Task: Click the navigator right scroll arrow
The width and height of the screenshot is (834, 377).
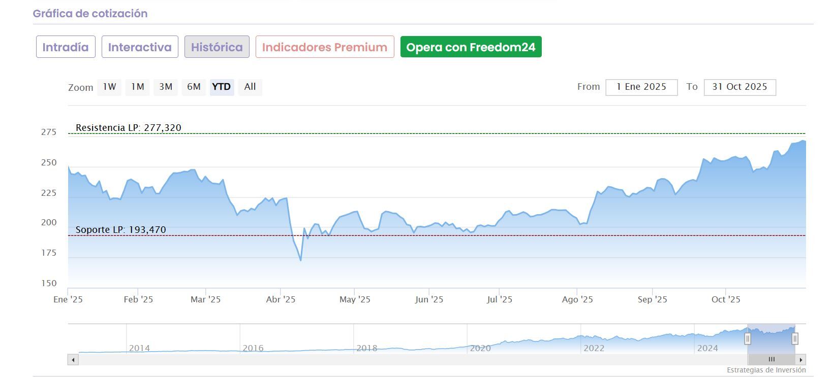Action: (x=801, y=360)
